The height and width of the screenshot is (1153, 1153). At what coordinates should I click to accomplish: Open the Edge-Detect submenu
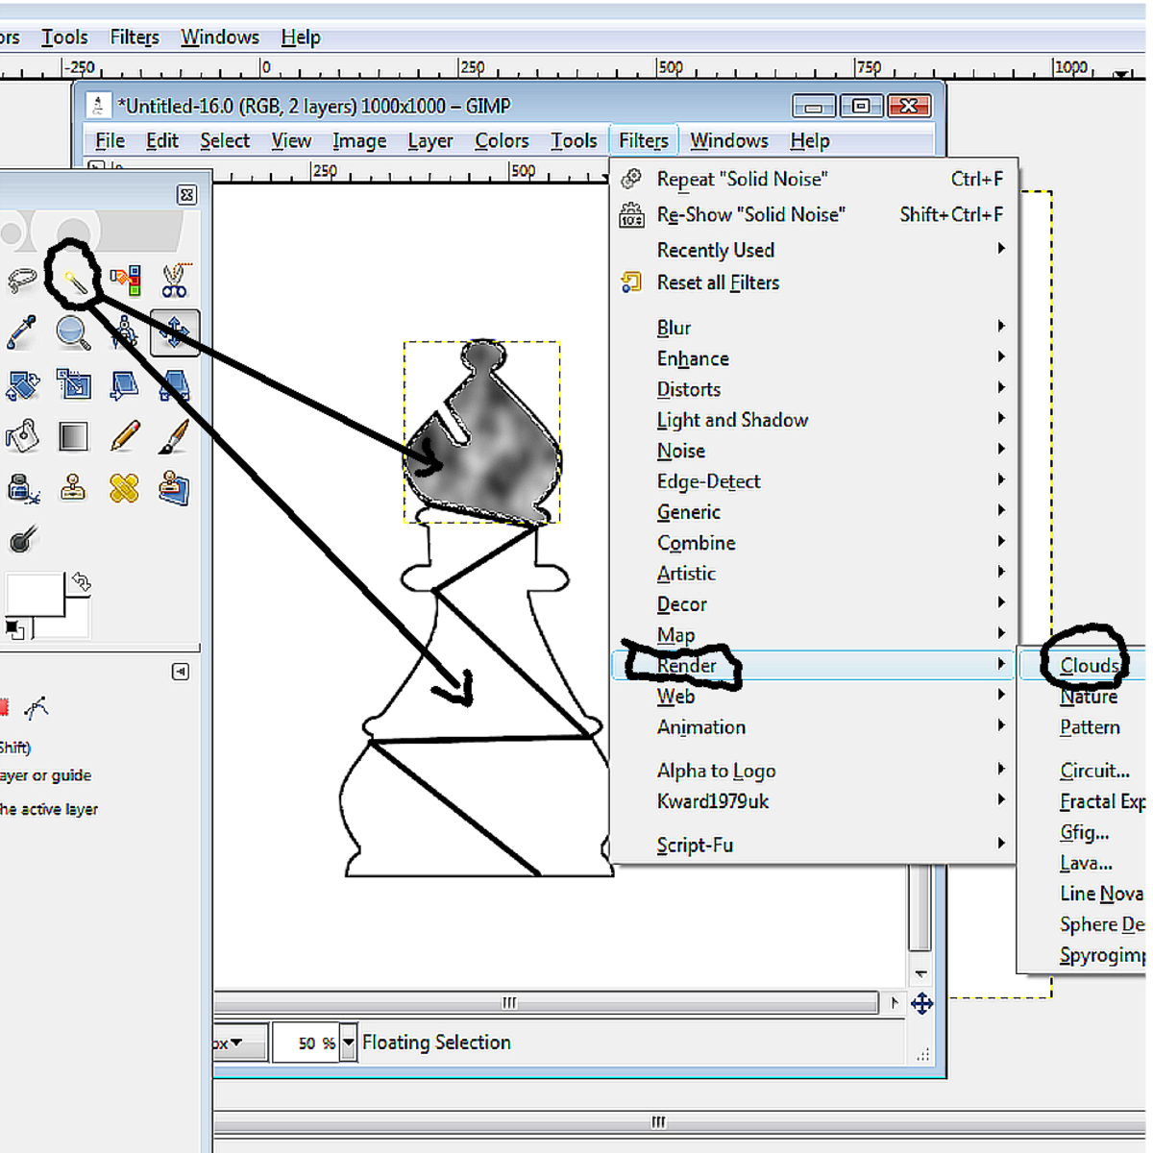(813, 481)
